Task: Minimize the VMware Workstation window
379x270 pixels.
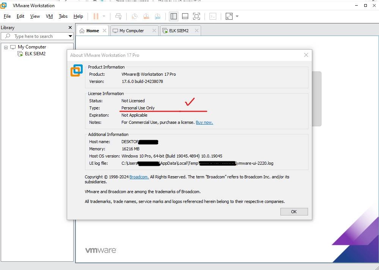Action: (357, 5)
